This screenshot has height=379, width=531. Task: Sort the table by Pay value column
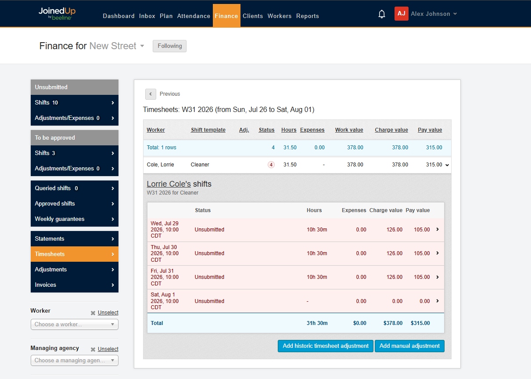[x=430, y=130]
